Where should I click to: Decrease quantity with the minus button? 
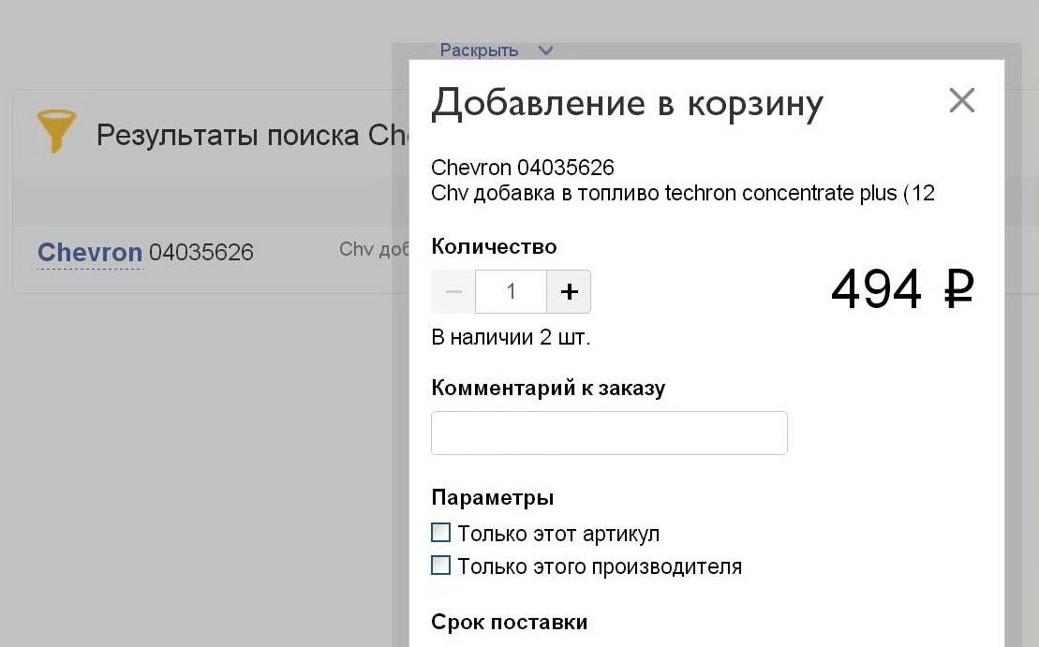(x=453, y=291)
